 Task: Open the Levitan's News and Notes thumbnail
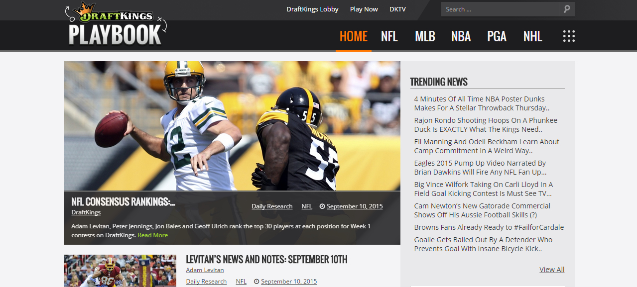coord(120,271)
